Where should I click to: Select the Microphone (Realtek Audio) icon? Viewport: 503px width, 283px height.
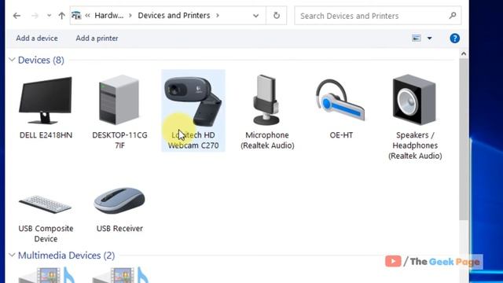(266, 100)
